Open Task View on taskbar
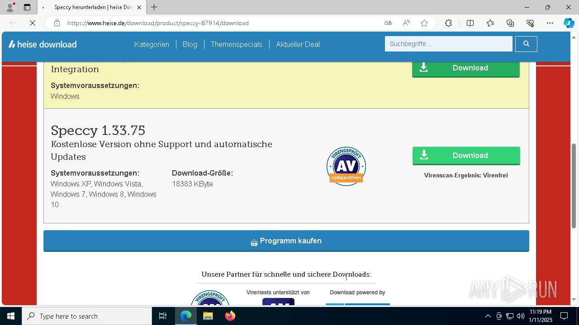Screen dimensions: 579x325 coord(163,316)
